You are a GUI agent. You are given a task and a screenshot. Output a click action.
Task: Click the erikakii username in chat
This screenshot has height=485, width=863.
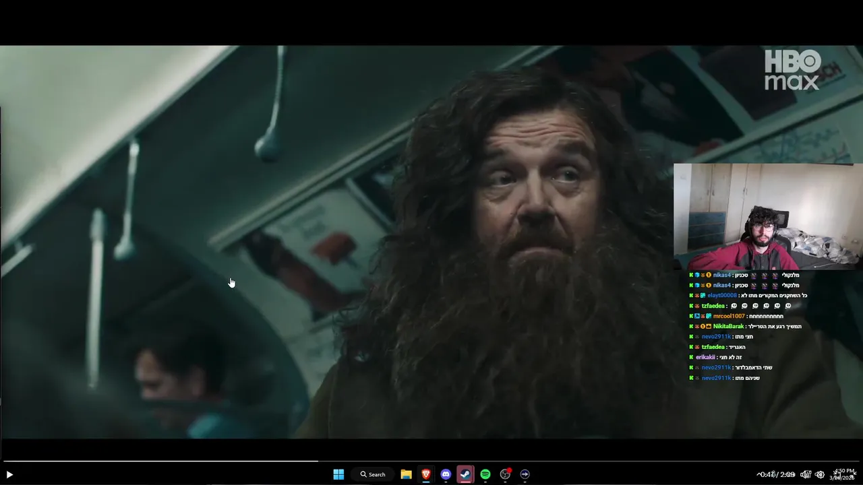pyautogui.click(x=705, y=357)
